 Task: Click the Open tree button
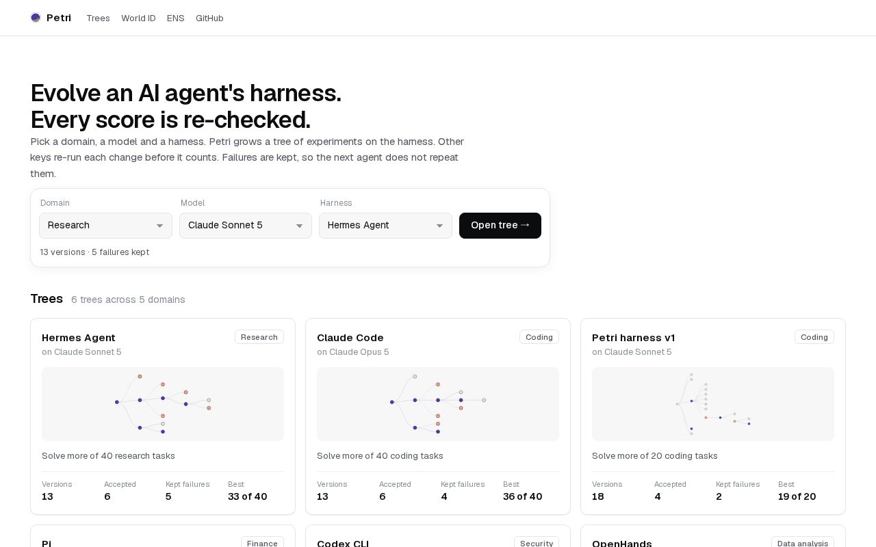(500, 226)
